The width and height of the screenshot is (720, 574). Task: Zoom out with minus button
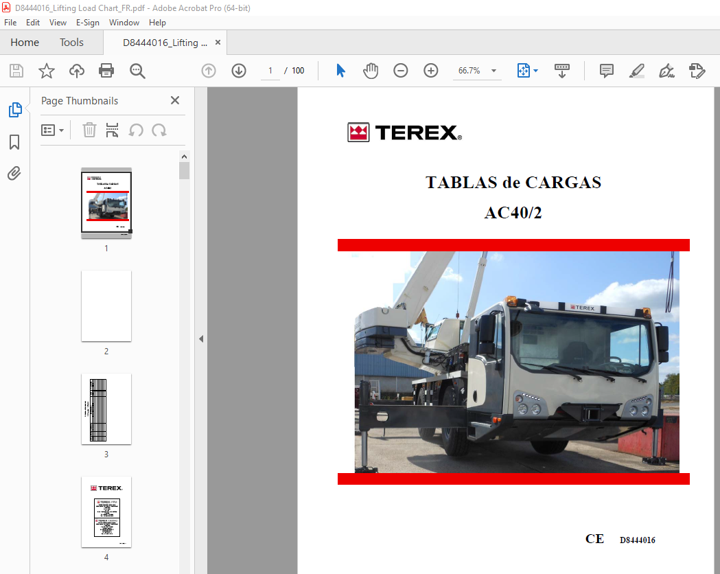click(400, 71)
